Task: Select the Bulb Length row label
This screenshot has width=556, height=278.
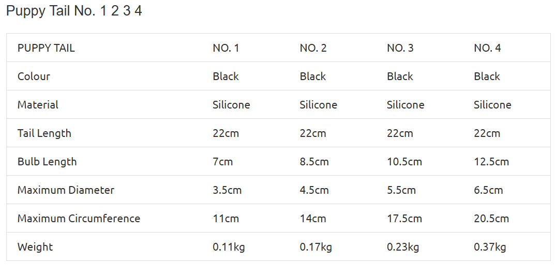Action: coord(47,162)
